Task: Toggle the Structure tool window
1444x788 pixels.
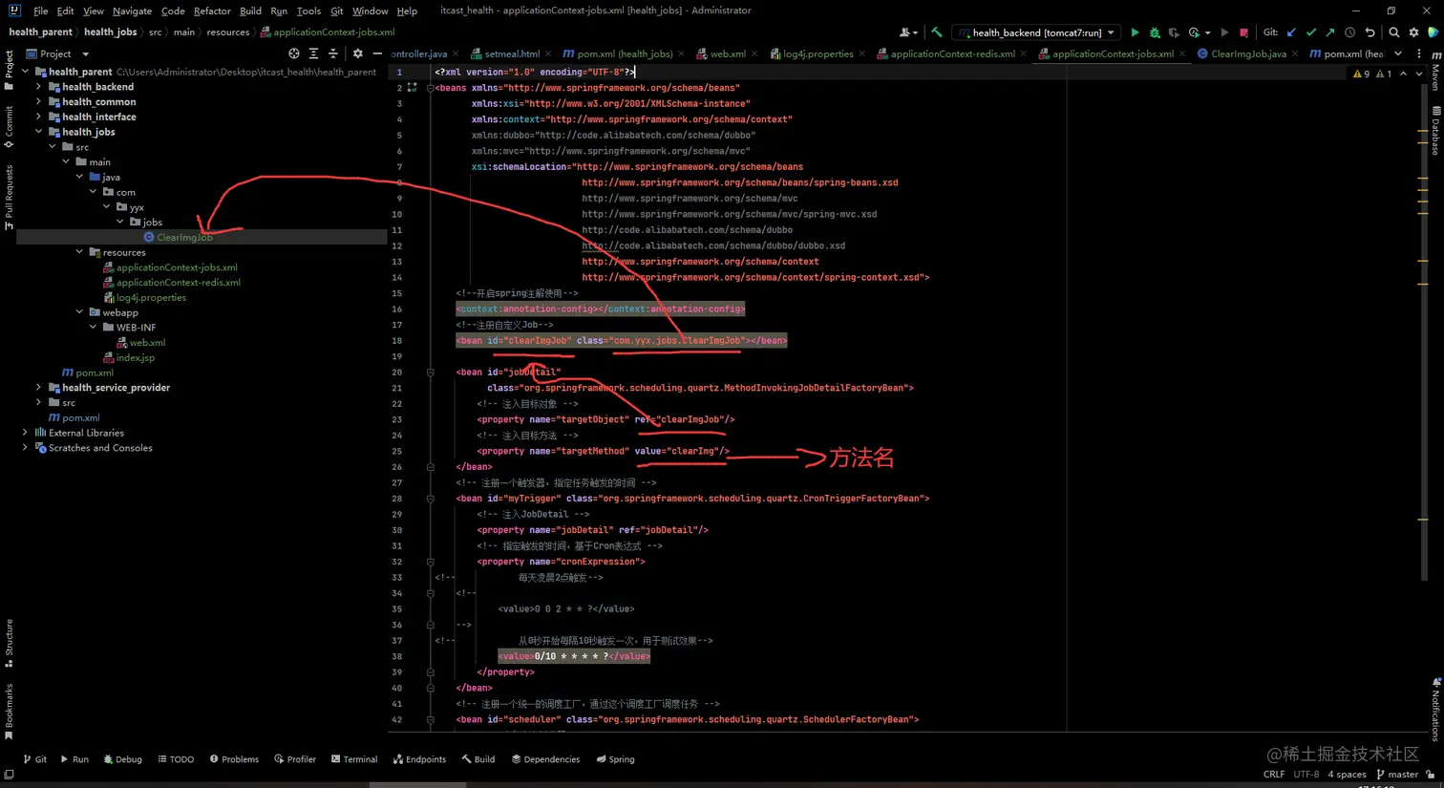Action: coord(9,643)
